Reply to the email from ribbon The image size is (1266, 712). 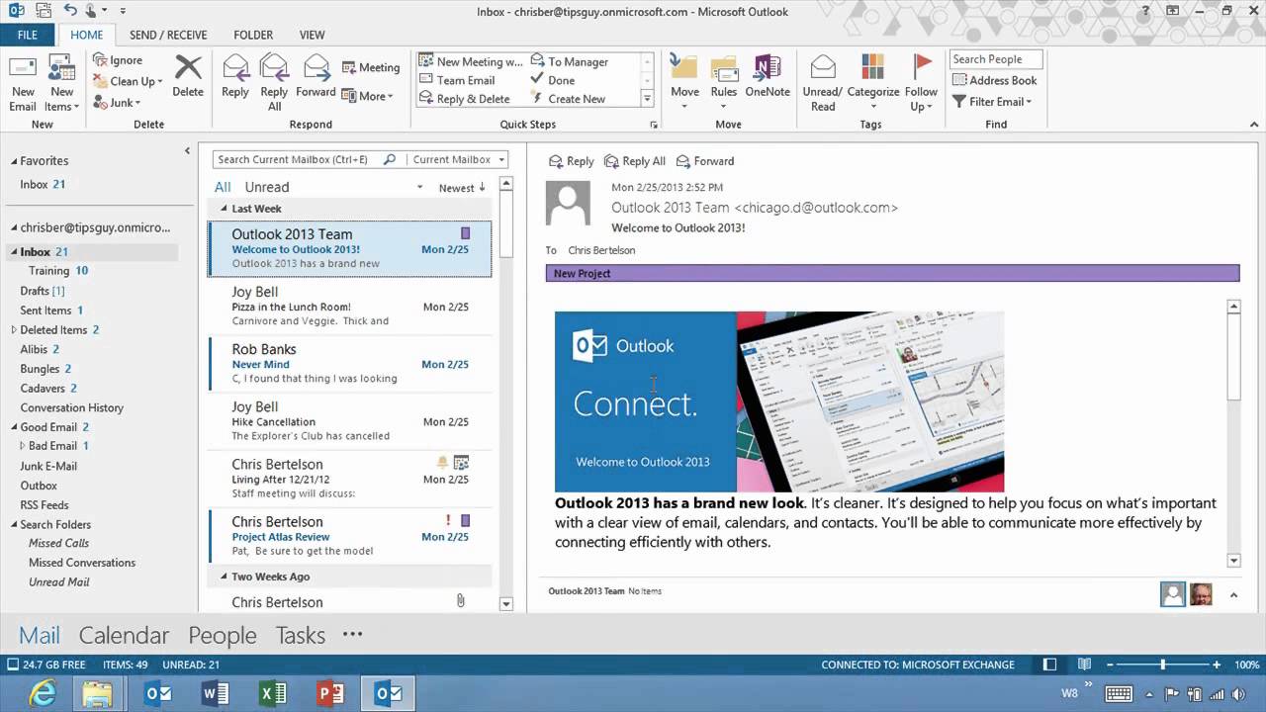235,77
